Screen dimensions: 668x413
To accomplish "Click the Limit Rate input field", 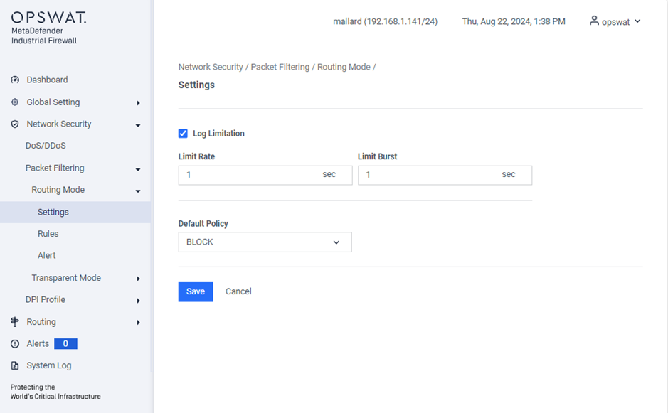I will (x=265, y=176).
